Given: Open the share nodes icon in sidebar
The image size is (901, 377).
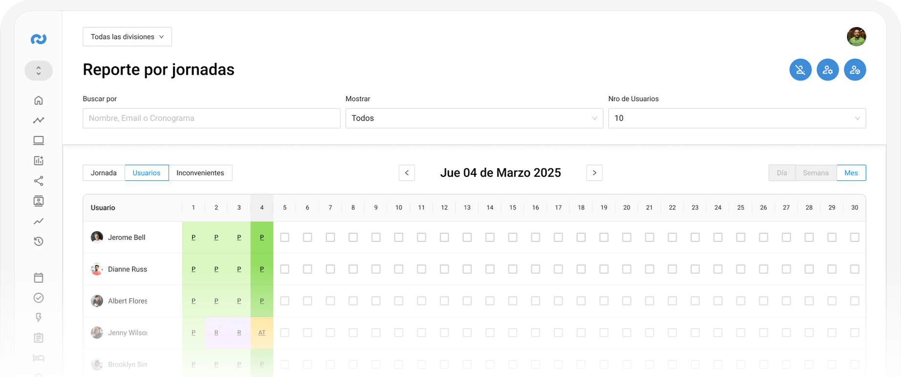Looking at the screenshot, I should pos(39,181).
